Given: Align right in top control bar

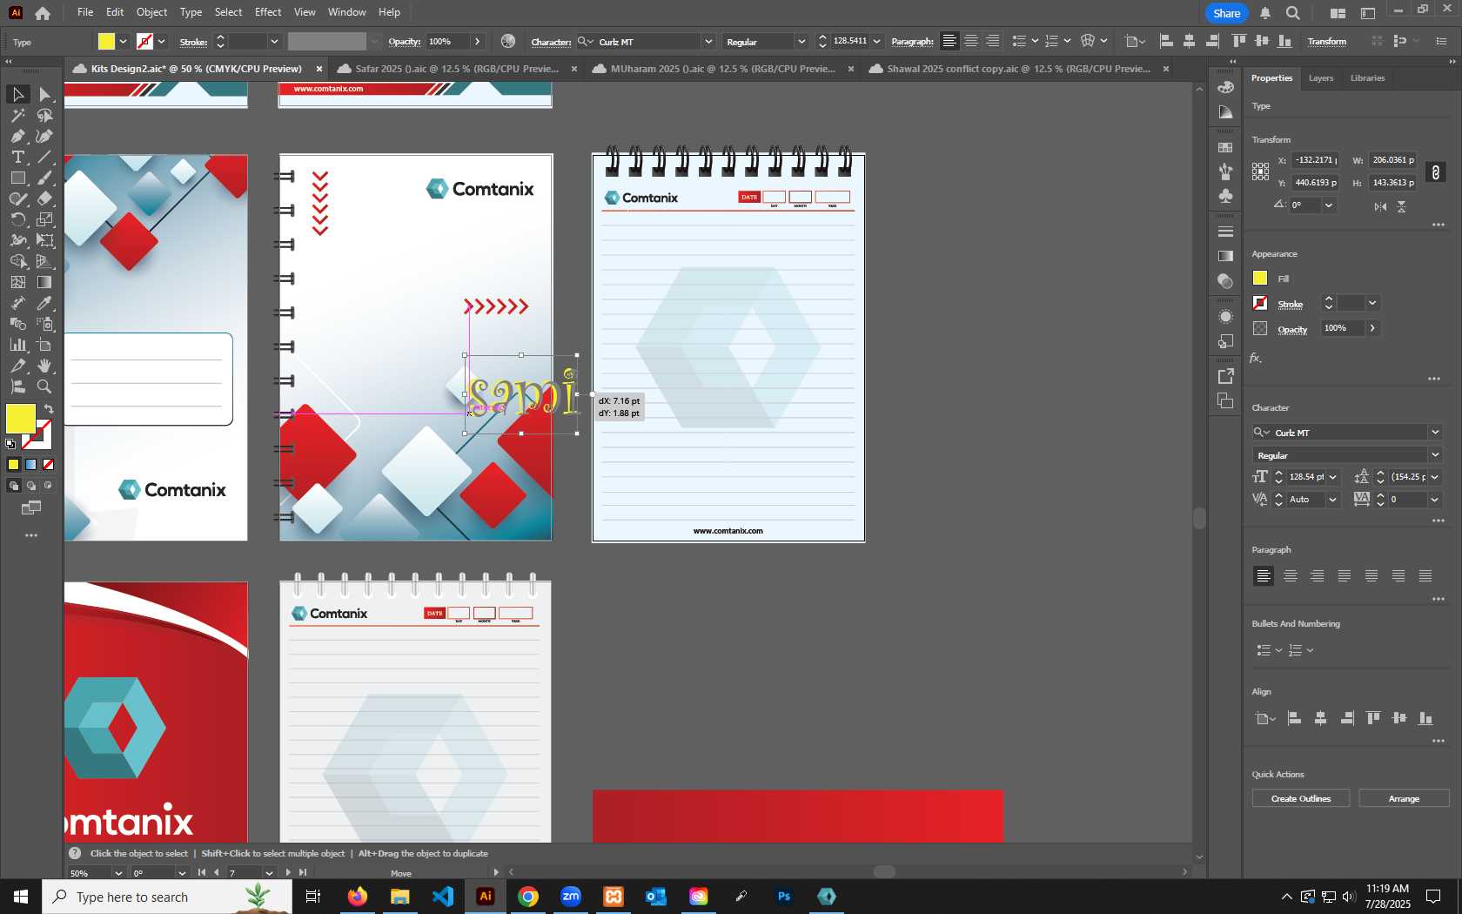Looking at the screenshot, I should coord(992,41).
